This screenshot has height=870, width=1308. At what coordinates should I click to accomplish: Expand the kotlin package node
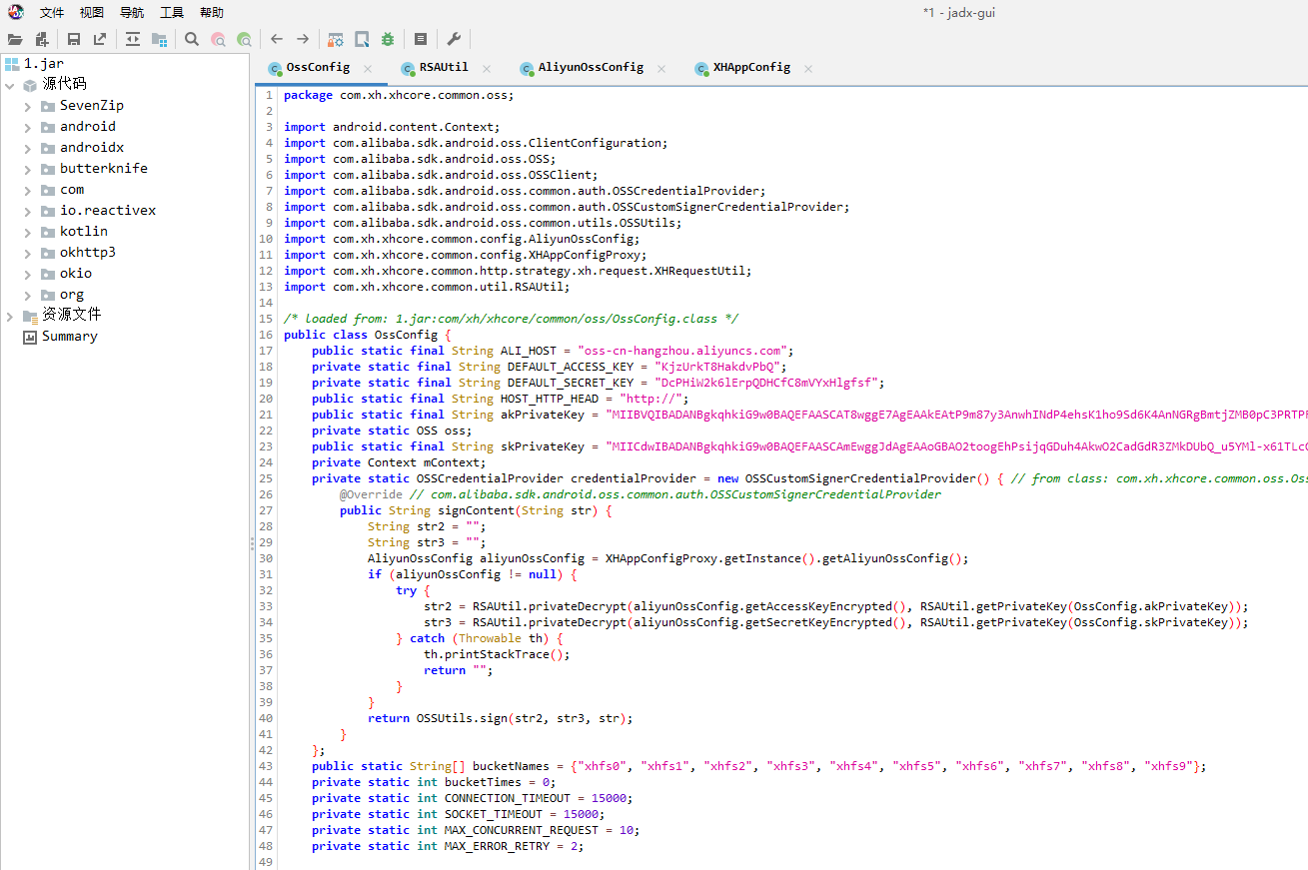pos(28,232)
